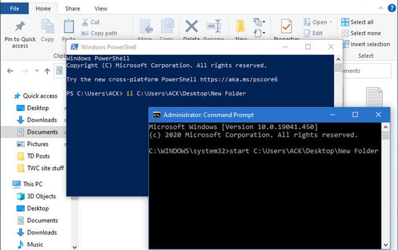The image size is (398, 250).
Task: Click Invert selection
Action: pos(366,44)
